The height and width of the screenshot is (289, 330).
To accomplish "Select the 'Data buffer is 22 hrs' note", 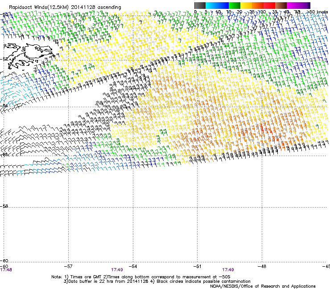I will [157, 281].
